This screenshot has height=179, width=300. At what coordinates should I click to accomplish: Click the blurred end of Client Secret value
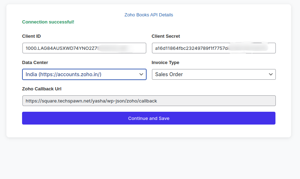248,48
